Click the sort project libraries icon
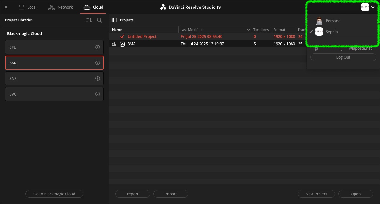 pyautogui.click(x=89, y=20)
